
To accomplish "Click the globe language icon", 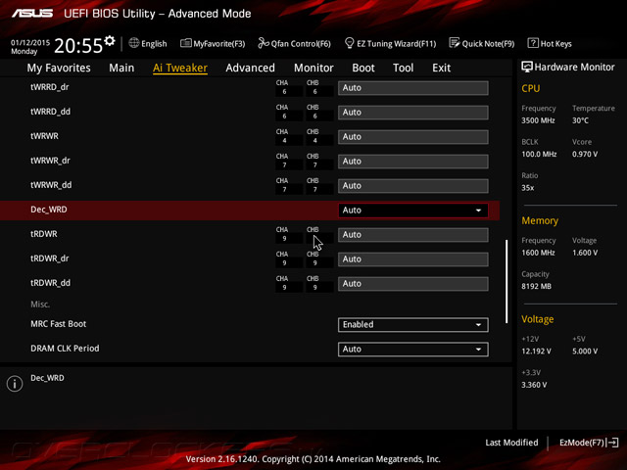I will [134, 43].
